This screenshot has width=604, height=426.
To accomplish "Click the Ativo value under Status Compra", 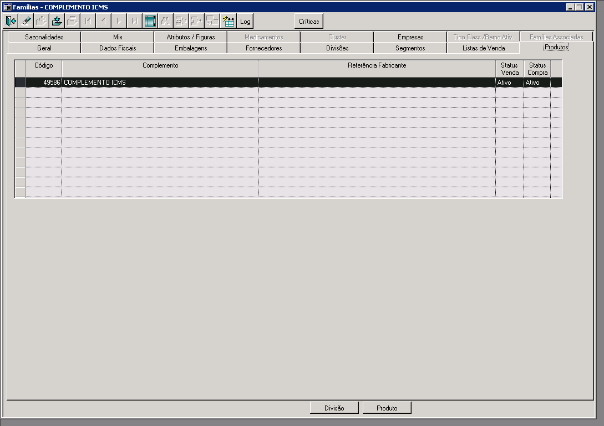I will pyautogui.click(x=537, y=83).
